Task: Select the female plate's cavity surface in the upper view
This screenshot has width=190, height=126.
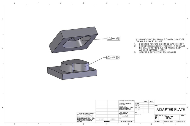Action: pyautogui.click(x=78, y=42)
